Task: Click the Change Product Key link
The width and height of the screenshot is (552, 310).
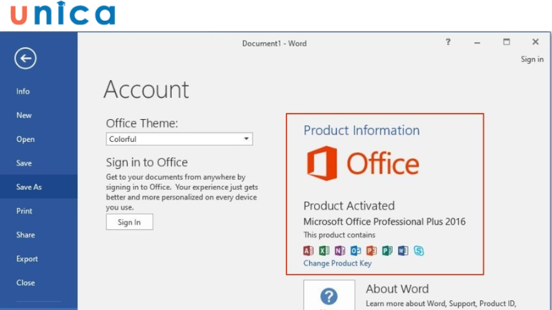Action: pos(337,263)
